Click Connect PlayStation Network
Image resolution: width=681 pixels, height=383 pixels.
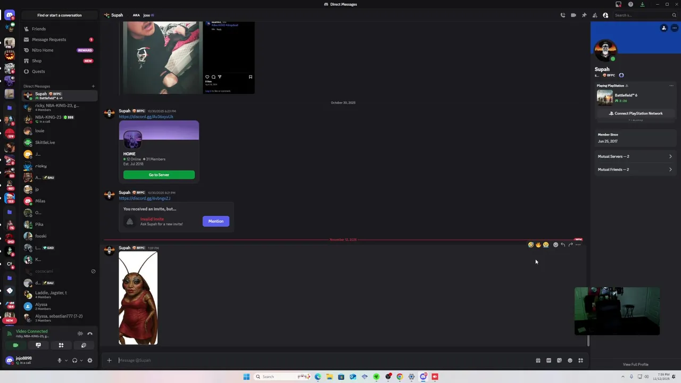click(636, 113)
